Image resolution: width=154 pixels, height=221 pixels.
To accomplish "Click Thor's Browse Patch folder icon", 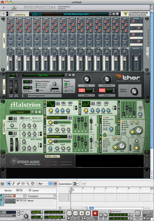I will tap(70, 75).
